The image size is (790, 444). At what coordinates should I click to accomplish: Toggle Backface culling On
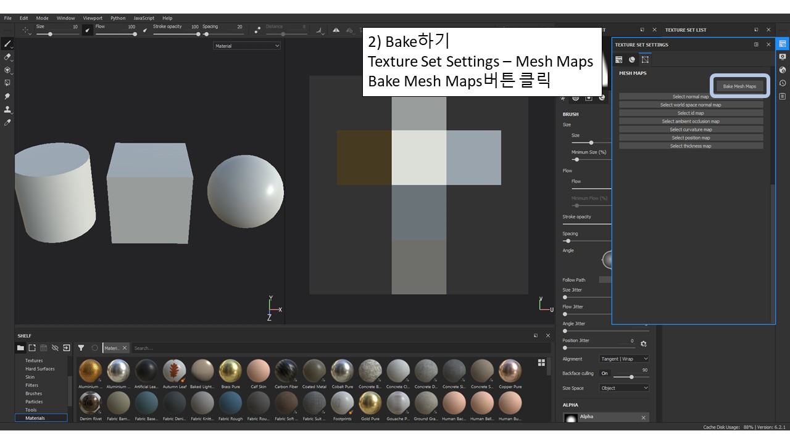pyautogui.click(x=605, y=374)
